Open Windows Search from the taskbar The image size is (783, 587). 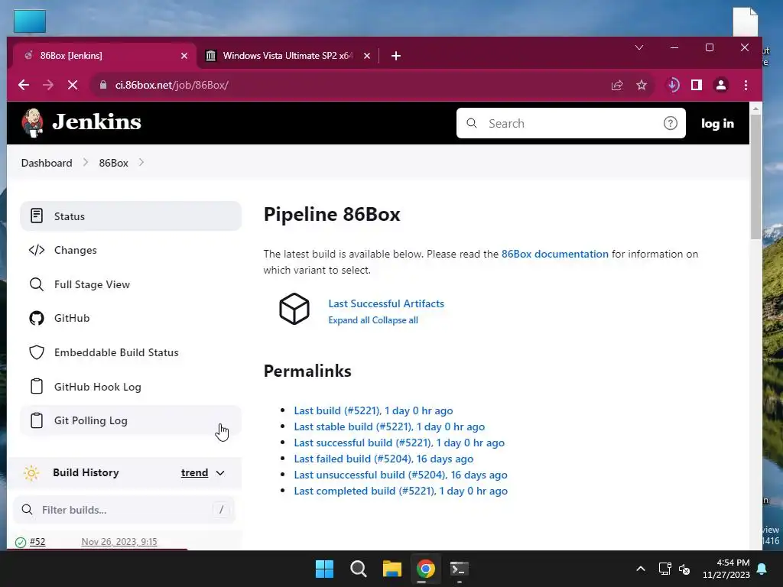(358, 569)
